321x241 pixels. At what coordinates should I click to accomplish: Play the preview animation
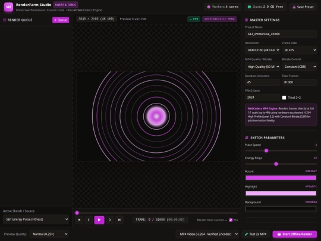click(99, 220)
